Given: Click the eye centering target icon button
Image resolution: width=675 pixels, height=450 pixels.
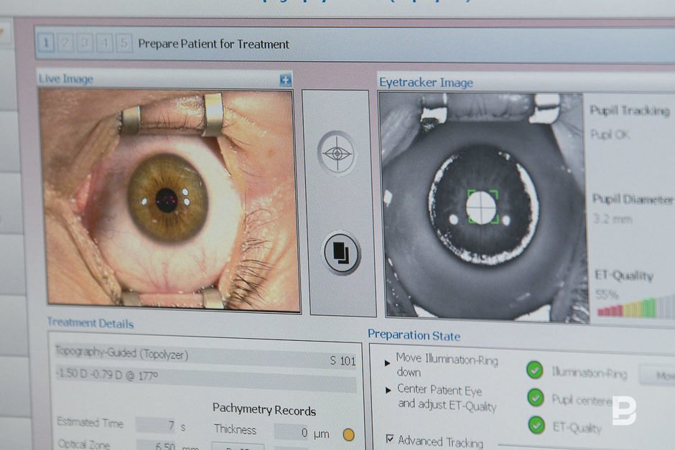Looking at the screenshot, I should coord(337,153).
